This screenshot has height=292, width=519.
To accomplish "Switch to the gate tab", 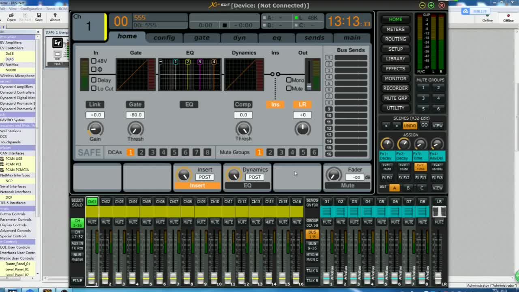I will 202,38.
